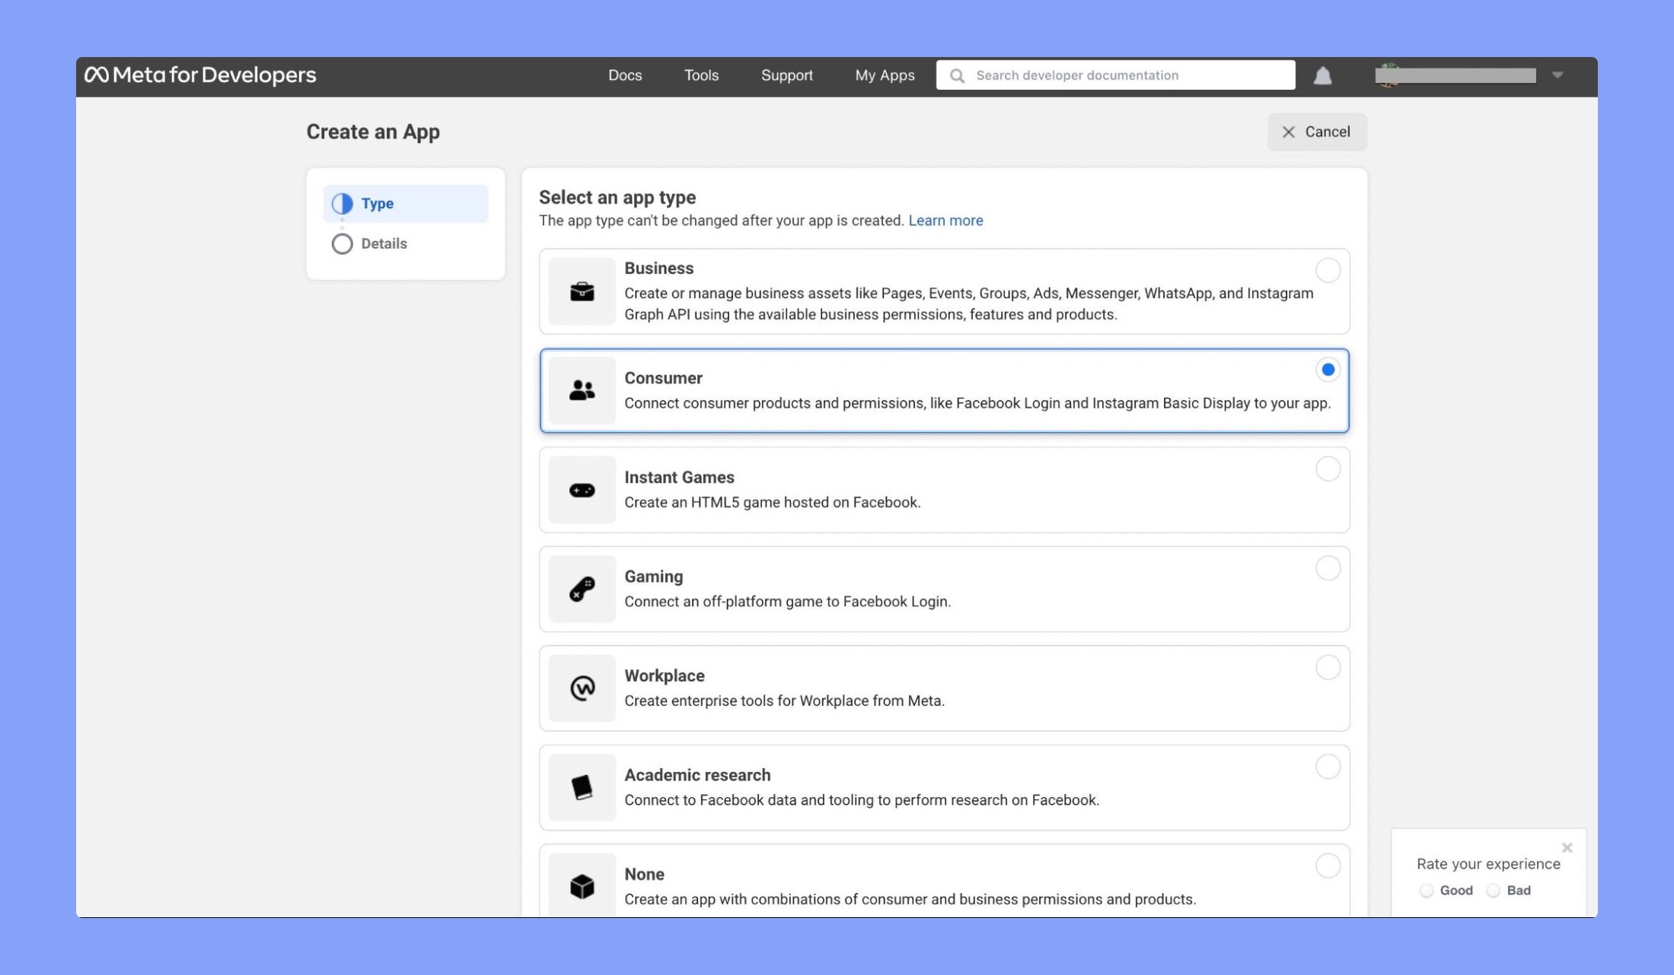The width and height of the screenshot is (1674, 975).
Task: Select the Gaming app type icon
Action: 581,589
